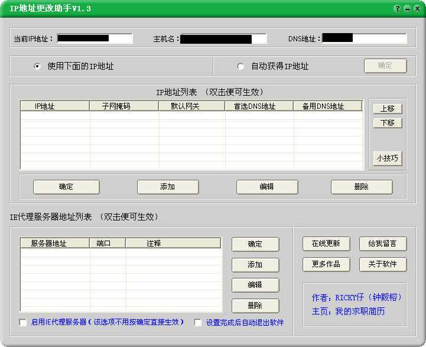Choose the 自动获得IP地址 radio option
This screenshot has height=347, width=426.
click(240, 66)
